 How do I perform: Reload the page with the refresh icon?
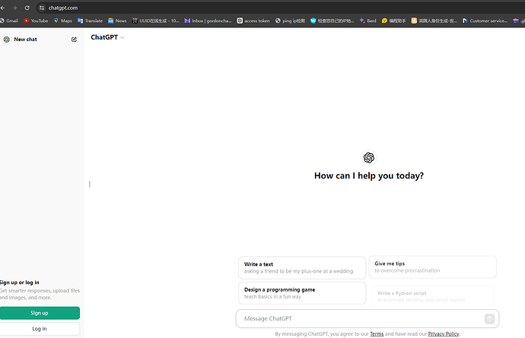27,8
